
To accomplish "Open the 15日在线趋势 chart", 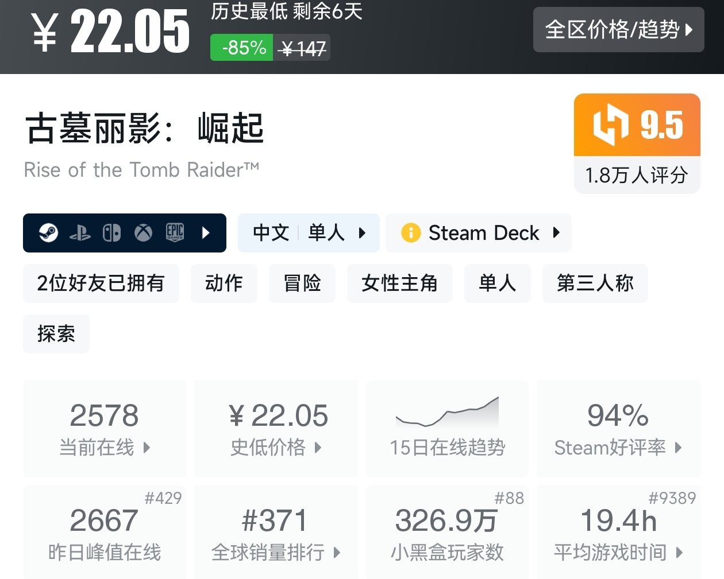I will (447, 429).
